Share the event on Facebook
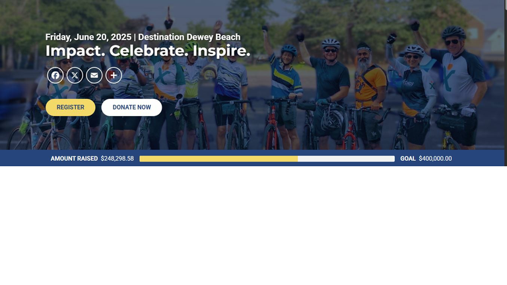Image resolution: width=507 pixels, height=285 pixels. 55,75
